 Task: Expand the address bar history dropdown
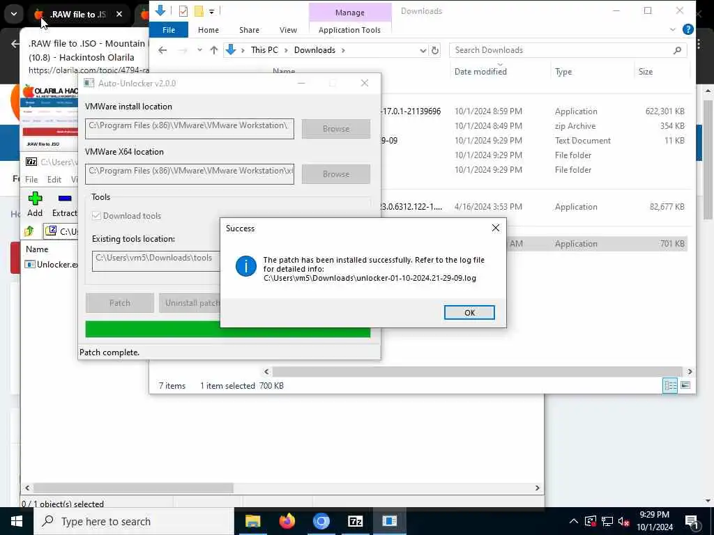pos(423,50)
